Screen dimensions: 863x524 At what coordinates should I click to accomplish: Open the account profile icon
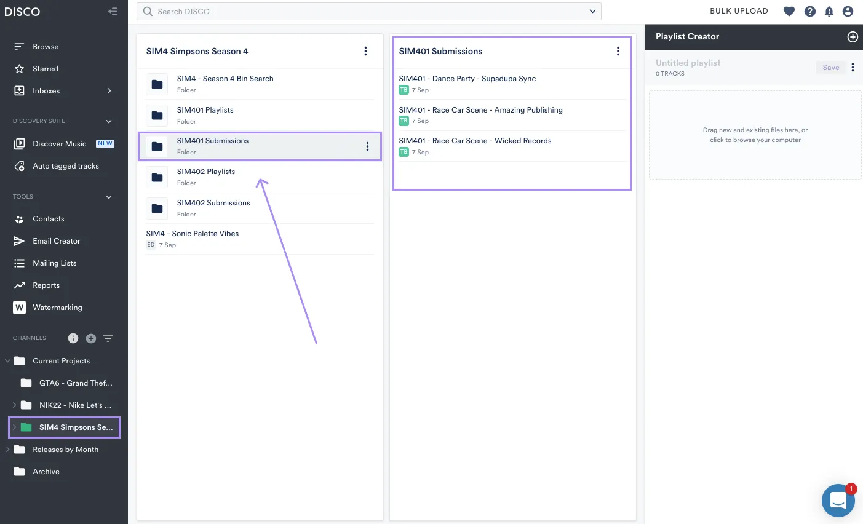click(848, 11)
